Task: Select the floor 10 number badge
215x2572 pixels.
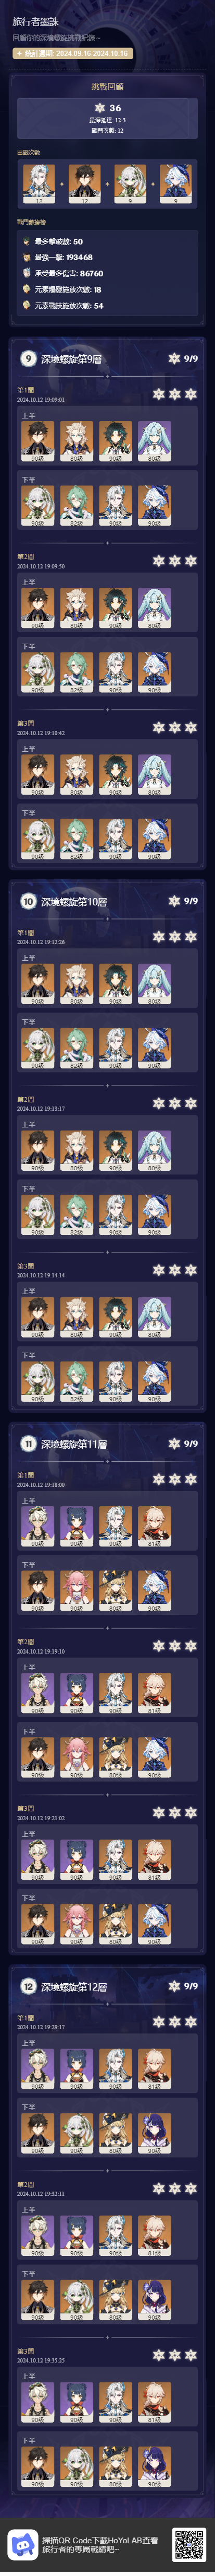Action: (x=28, y=902)
